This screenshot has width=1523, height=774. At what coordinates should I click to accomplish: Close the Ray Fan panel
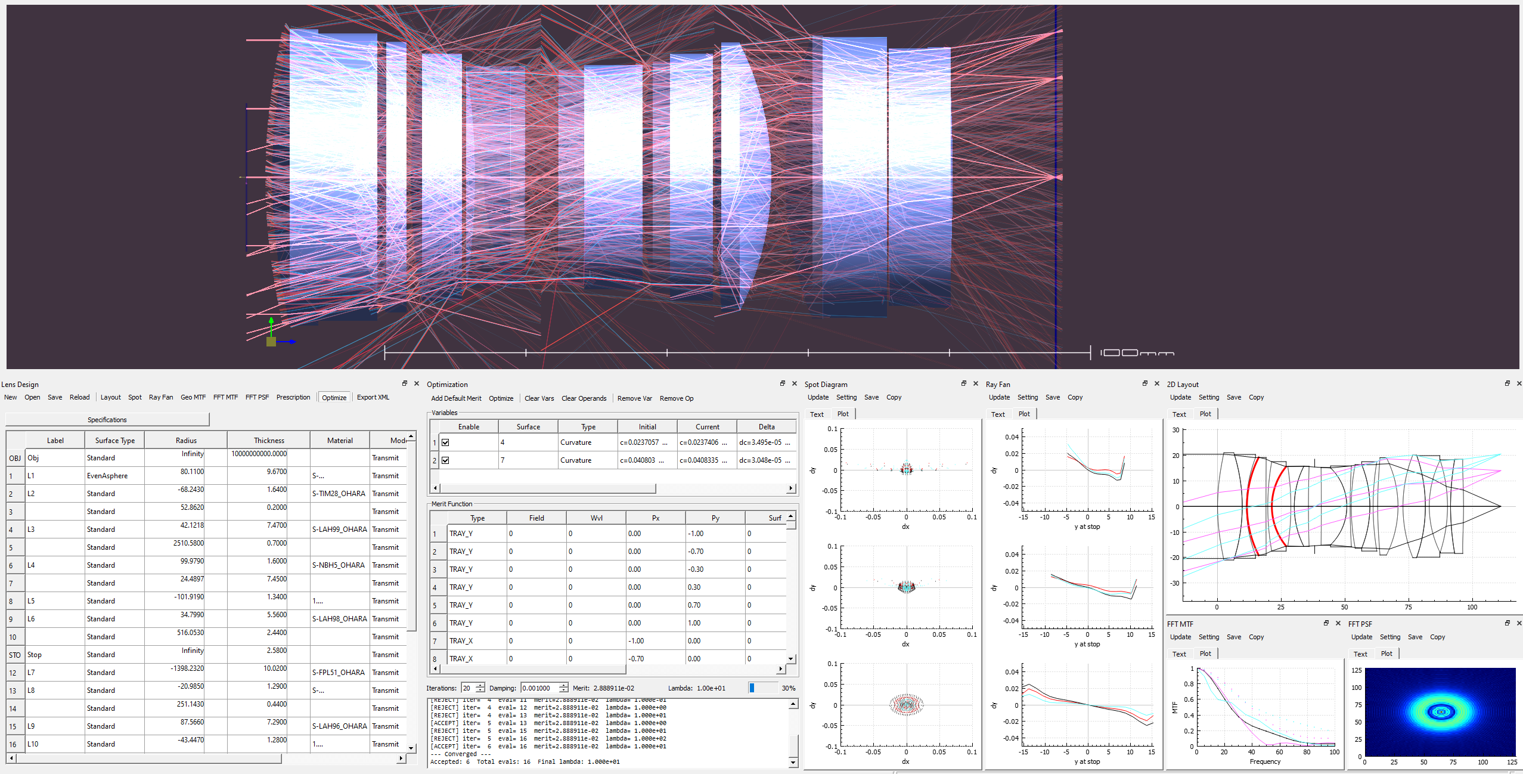pos(1156,383)
